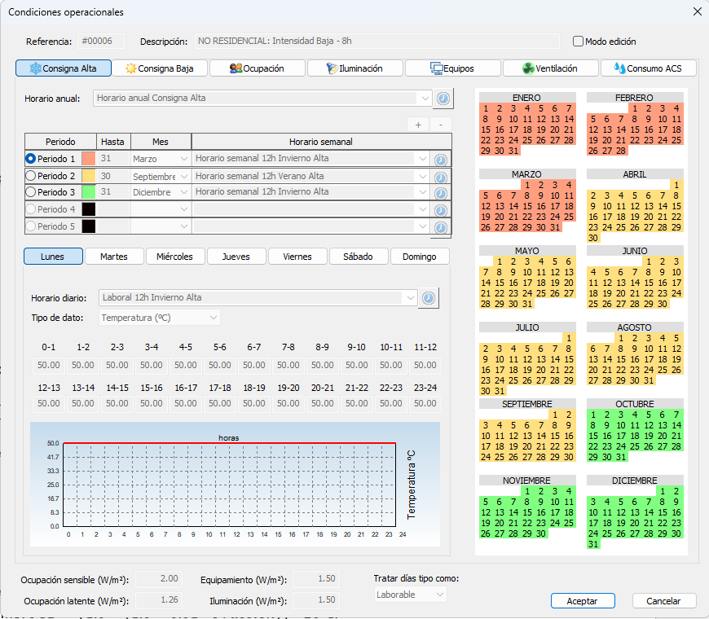Screen dimensions: 709x619
Task: Click the clock icon in Periodo 3 row
Action: (x=440, y=193)
